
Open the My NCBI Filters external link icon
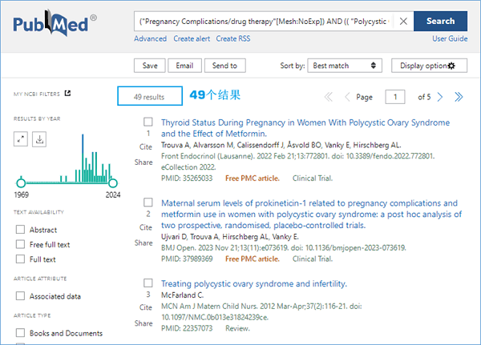67,93
